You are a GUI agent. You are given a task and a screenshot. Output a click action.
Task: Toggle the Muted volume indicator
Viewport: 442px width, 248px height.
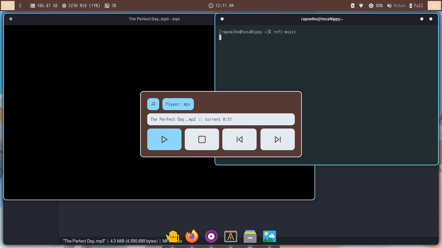[396, 5]
